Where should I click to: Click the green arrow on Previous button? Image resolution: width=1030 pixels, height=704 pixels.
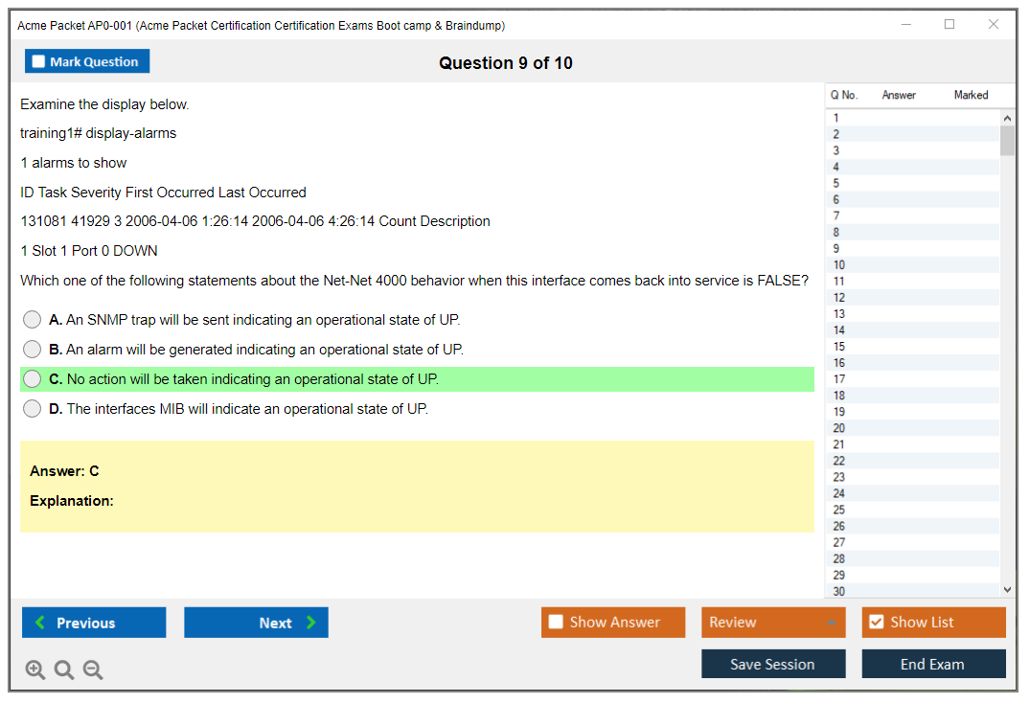click(x=40, y=623)
